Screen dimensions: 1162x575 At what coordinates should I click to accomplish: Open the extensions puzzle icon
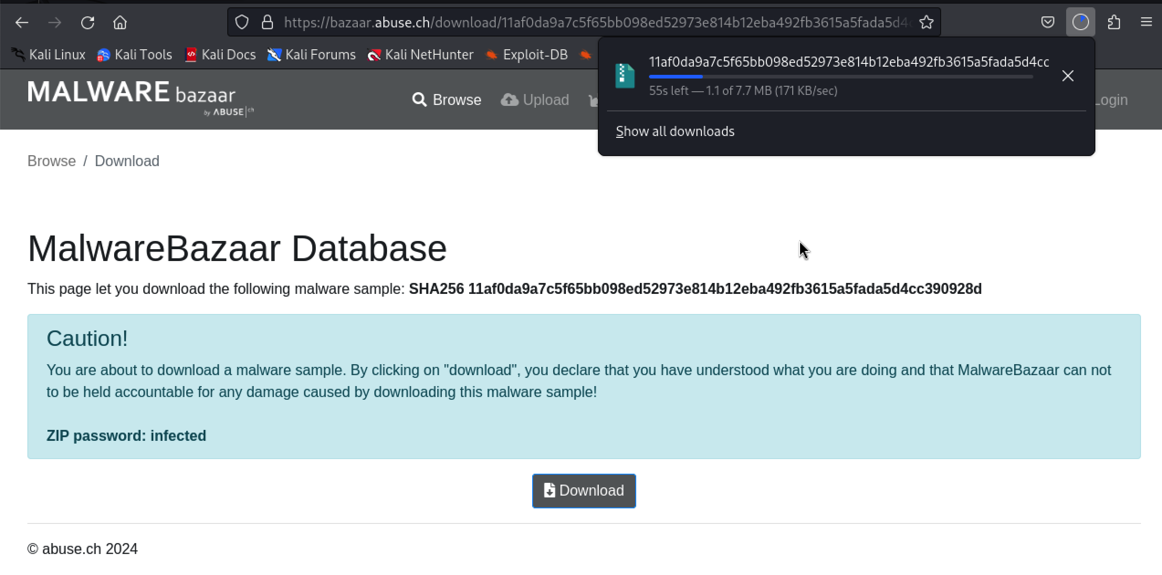(x=1114, y=22)
